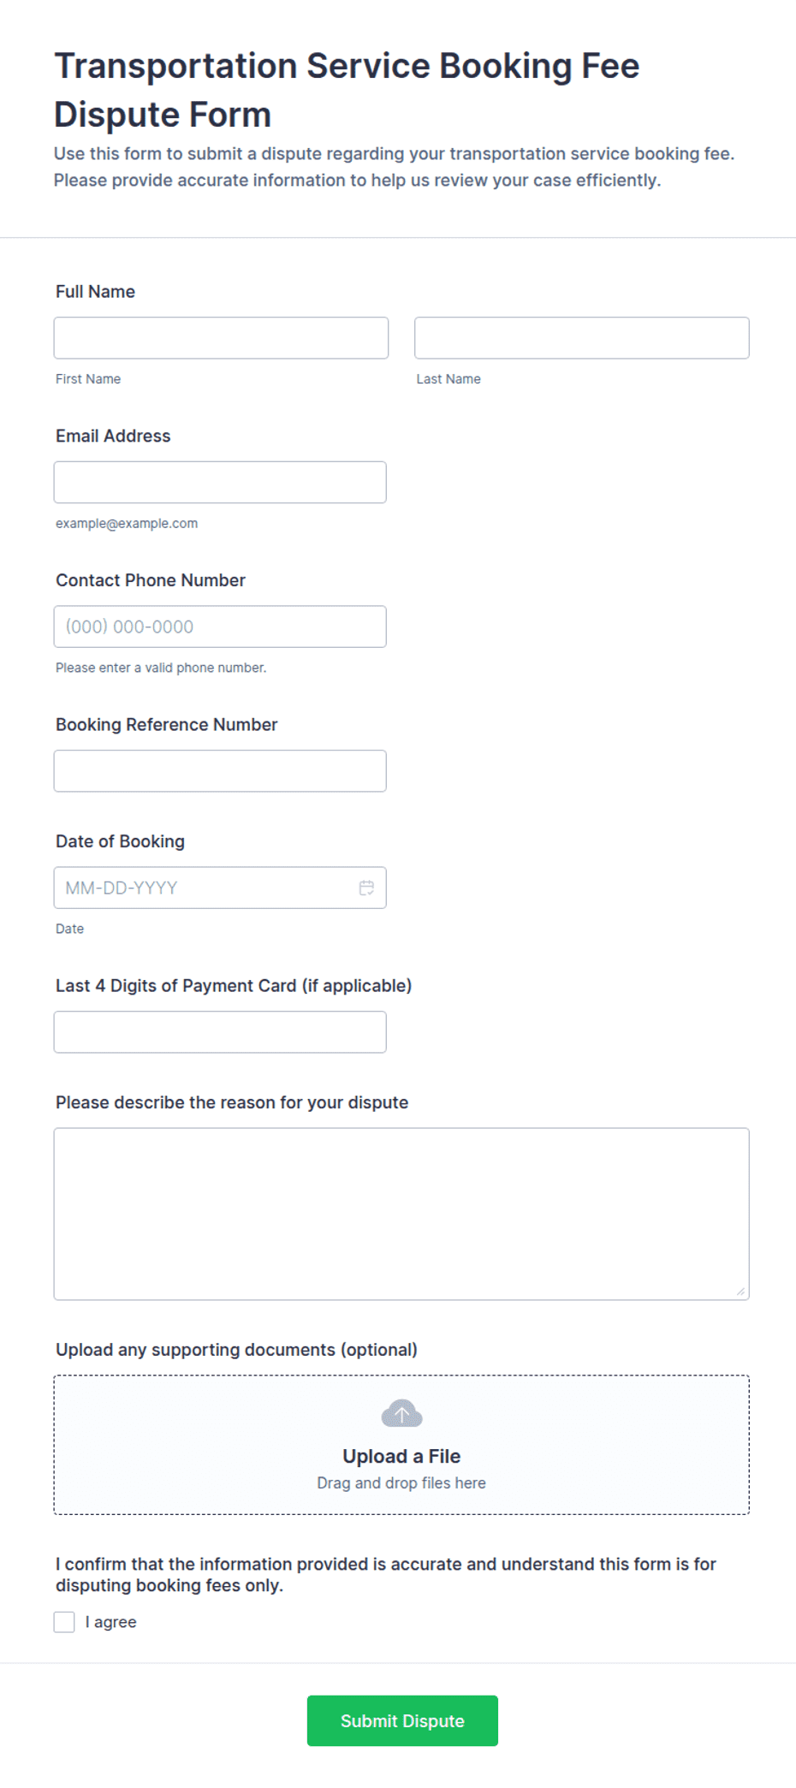Focus the First Name input field

(x=221, y=338)
